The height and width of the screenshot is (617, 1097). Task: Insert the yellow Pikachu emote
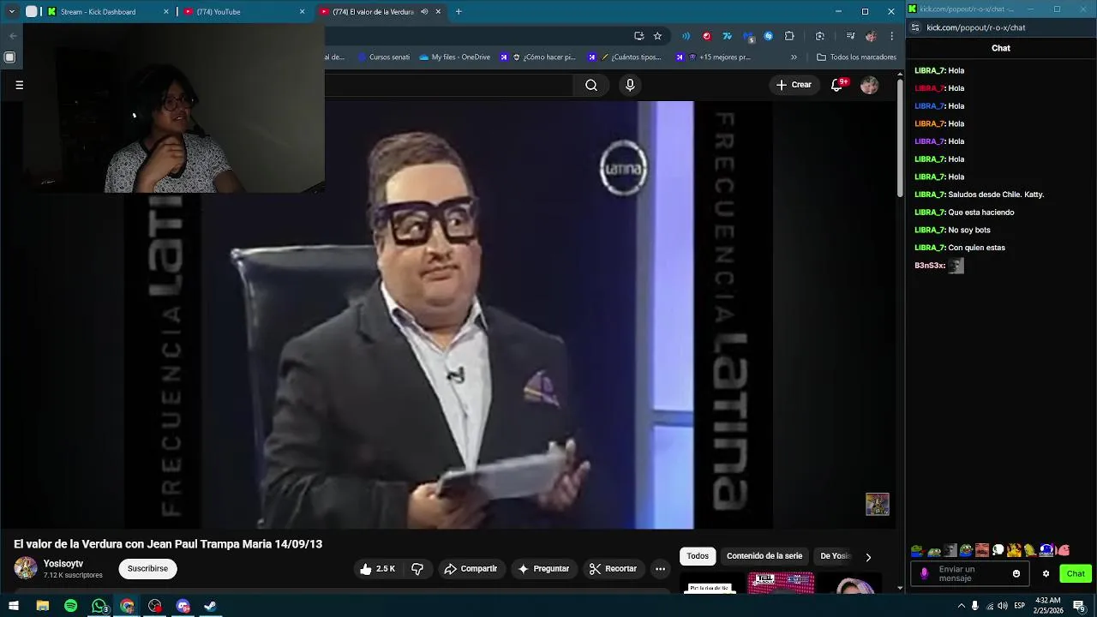(1015, 550)
